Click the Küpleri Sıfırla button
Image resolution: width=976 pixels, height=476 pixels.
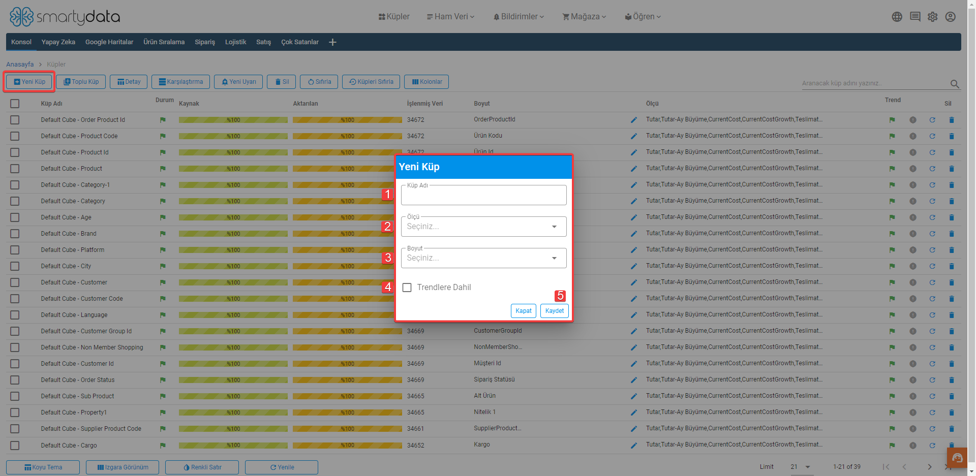(x=371, y=82)
